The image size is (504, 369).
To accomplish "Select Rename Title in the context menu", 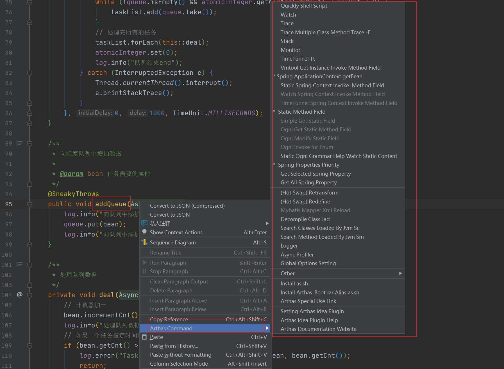I will tap(205, 253).
